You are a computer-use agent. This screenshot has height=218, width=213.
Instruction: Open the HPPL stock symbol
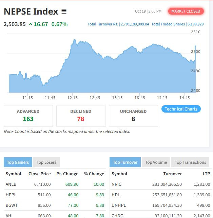11,195
